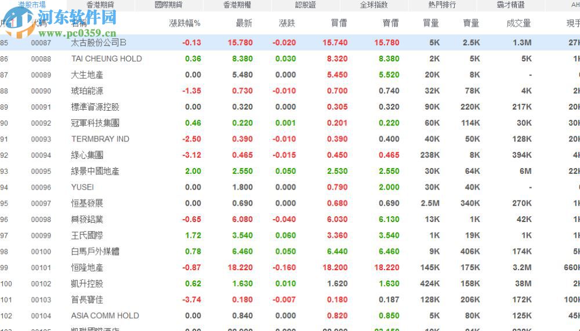The height and width of the screenshot is (331, 580).
Task: Select stock row 興發鋁業
Action: [290, 219]
